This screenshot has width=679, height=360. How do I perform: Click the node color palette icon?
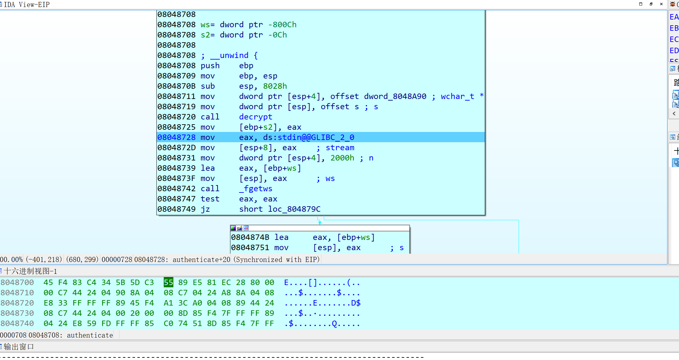(x=233, y=228)
